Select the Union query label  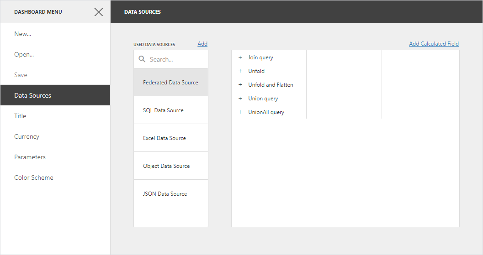pyautogui.click(x=263, y=99)
